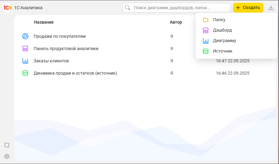
Task: Choose Диаграмму from the create menu
Action: point(224,41)
